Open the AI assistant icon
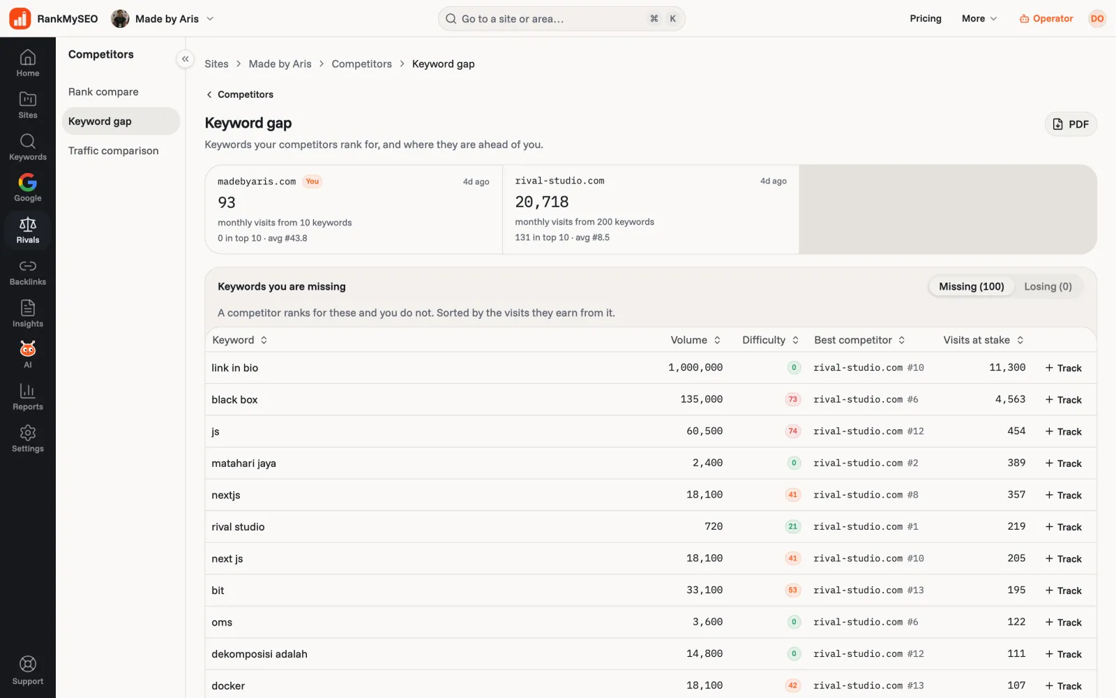The image size is (1116, 698). pyautogui.click(x=28, y=355)
